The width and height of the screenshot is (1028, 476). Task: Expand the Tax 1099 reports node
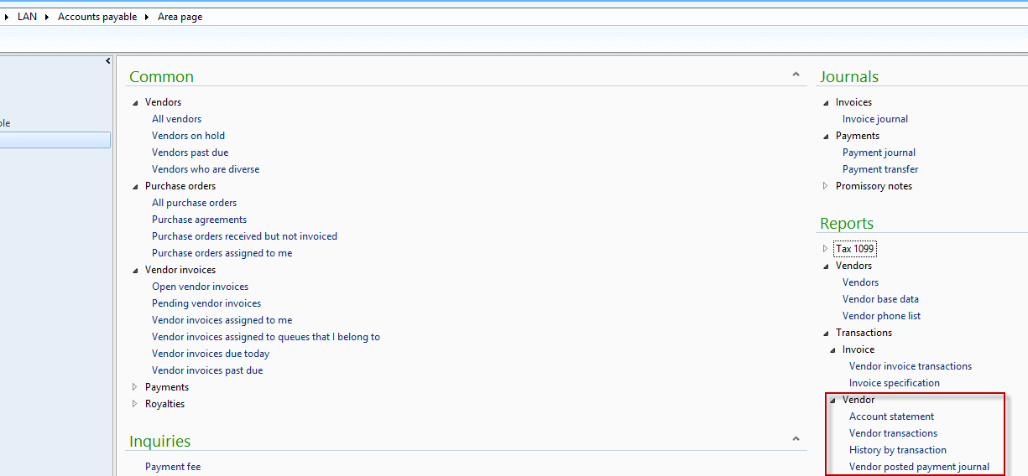[825, 249]
